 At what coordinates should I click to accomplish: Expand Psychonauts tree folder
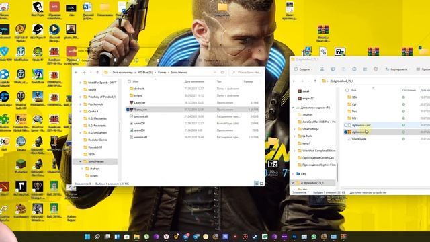(x=81, y=104)
